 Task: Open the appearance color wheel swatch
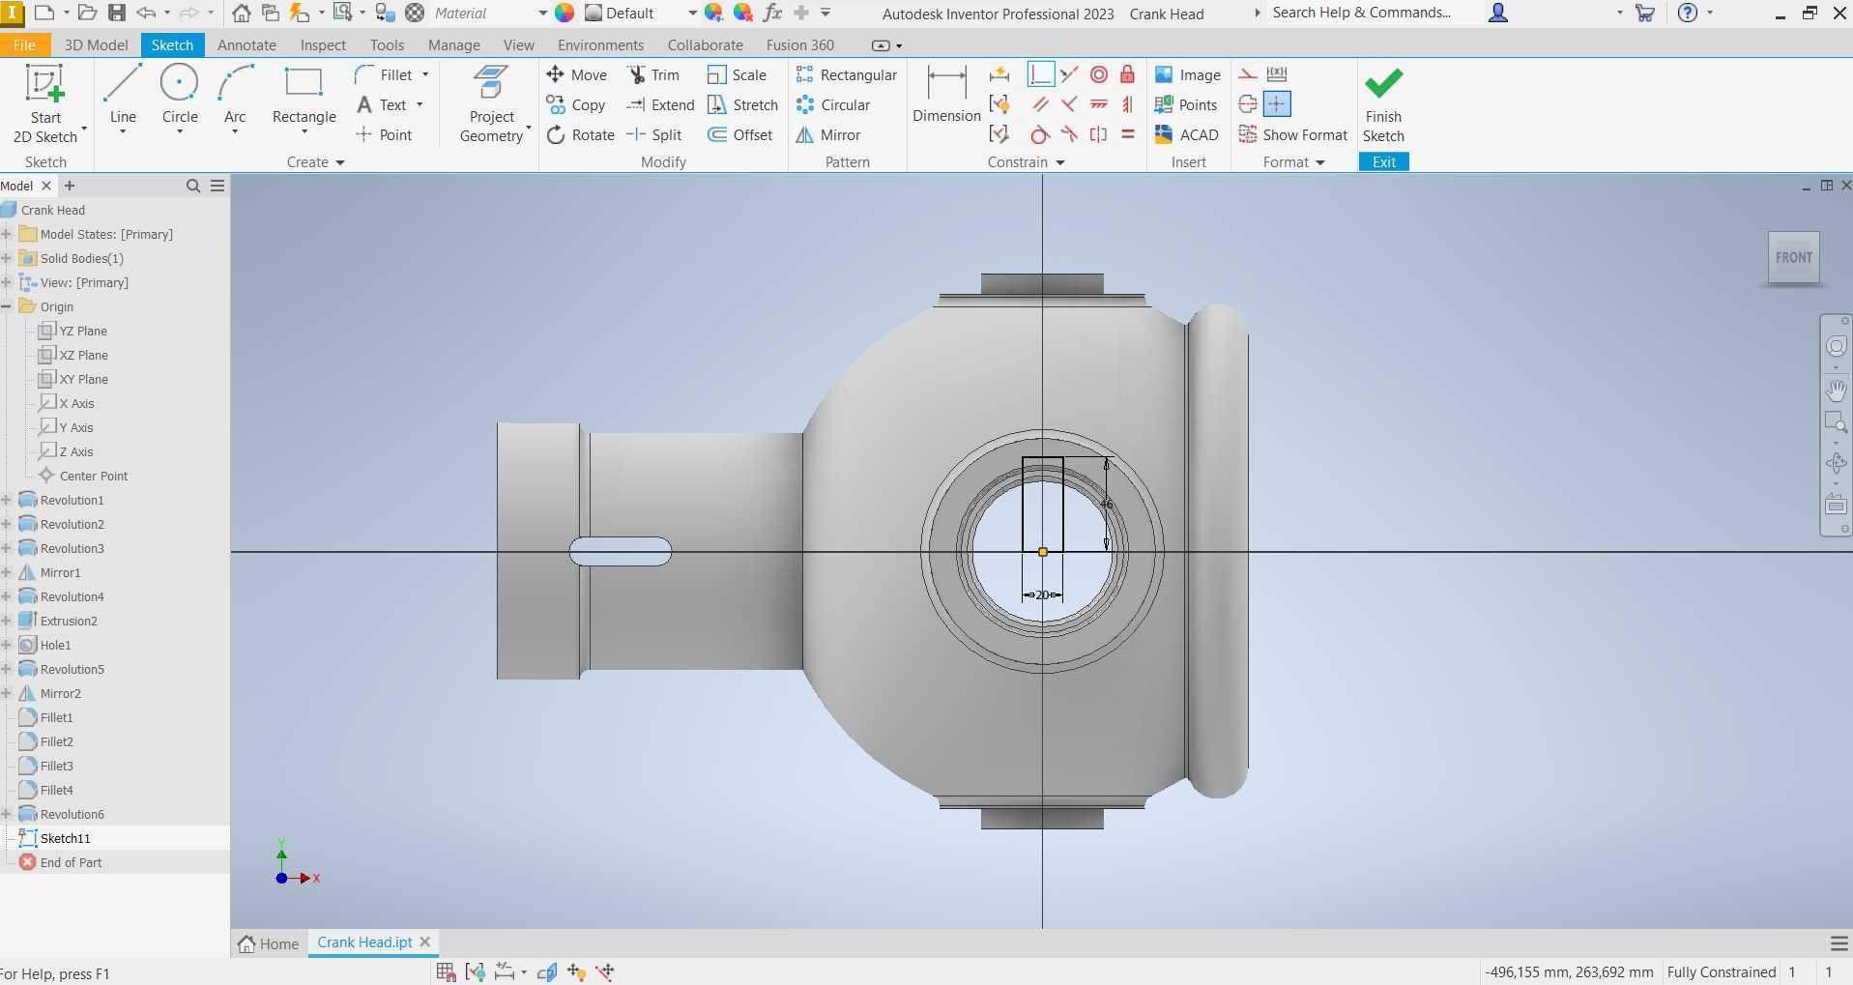pyautogui.click(x=565, y=14)
